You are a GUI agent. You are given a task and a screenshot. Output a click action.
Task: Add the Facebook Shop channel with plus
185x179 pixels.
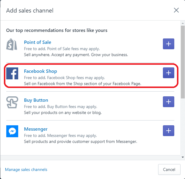[x=169, y=73]
